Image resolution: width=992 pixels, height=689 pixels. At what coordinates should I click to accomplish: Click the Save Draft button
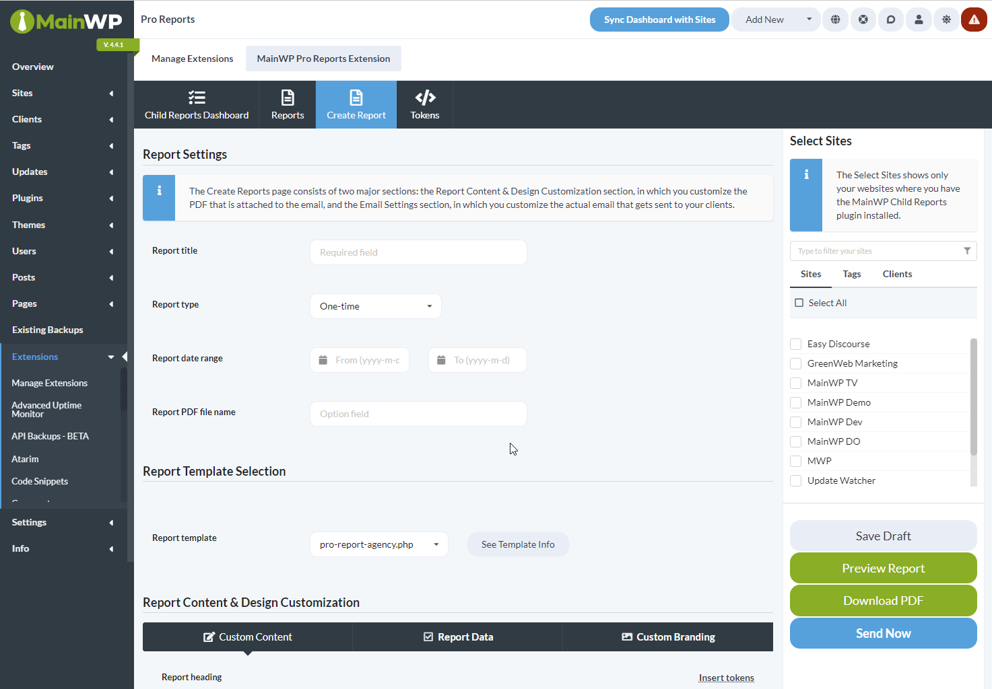coord(883,536)
